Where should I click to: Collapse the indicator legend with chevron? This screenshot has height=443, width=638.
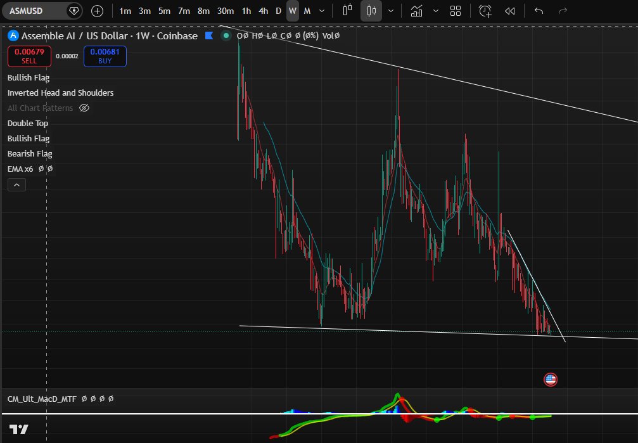[x=16, y=185]
